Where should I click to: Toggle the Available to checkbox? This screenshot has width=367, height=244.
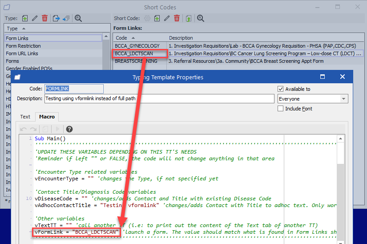coord(280,89)
